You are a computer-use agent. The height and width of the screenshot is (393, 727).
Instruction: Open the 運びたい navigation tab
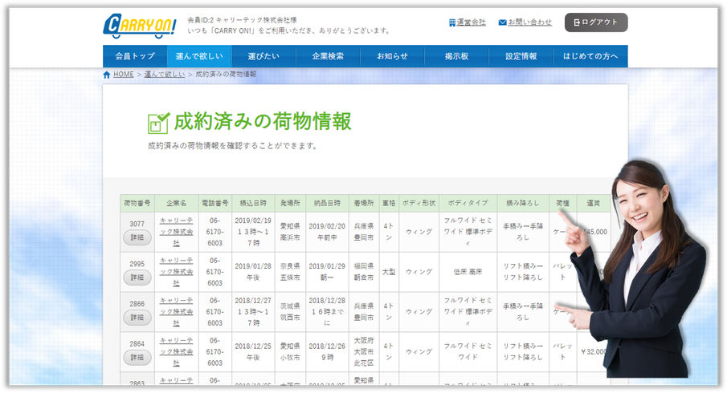pyautogui.click(x=263, y=56)
